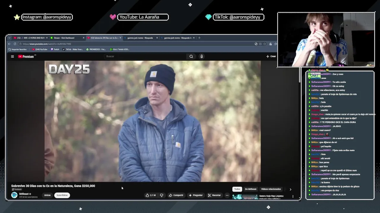
Task: Open a new browser tab with plus
Action: 199,38
